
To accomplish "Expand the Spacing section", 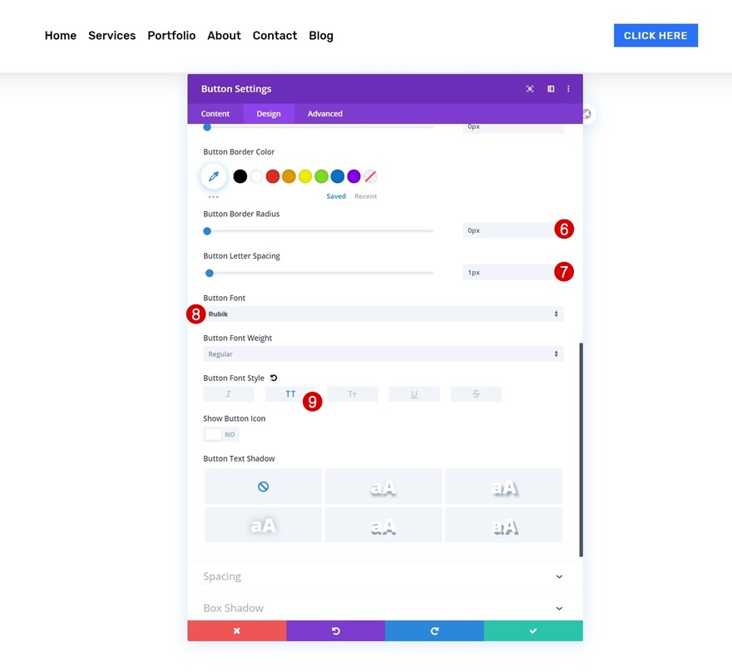I will [x=385, y=577].
